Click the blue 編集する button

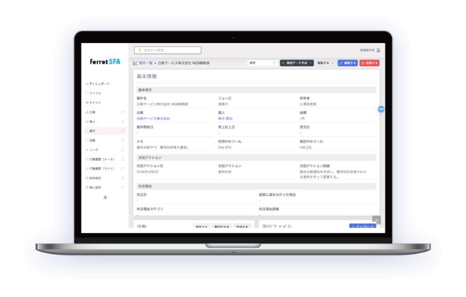(x=348, y=63)
